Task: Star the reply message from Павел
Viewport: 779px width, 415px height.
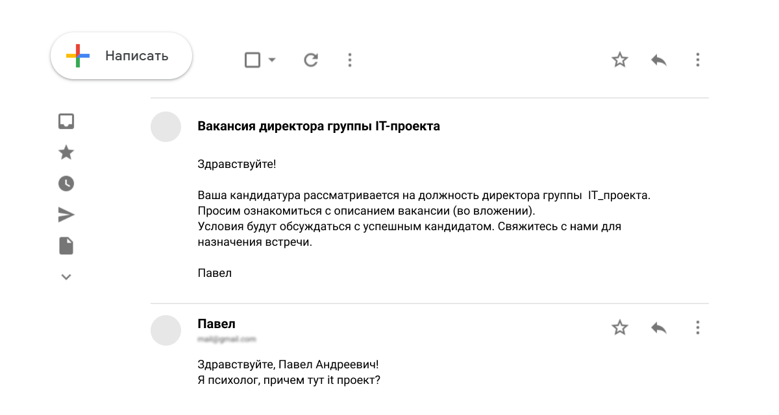Action: 620,327
